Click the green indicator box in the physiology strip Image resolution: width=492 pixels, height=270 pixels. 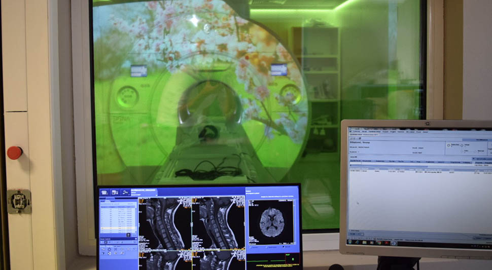pos(293,259)
